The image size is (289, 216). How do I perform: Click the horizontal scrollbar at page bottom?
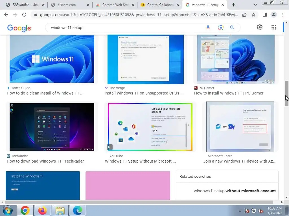[139, 202]
